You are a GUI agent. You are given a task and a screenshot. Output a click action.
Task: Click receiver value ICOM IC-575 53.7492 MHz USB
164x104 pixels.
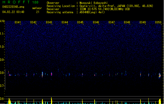pyautogui.click(x=105, y=9)
